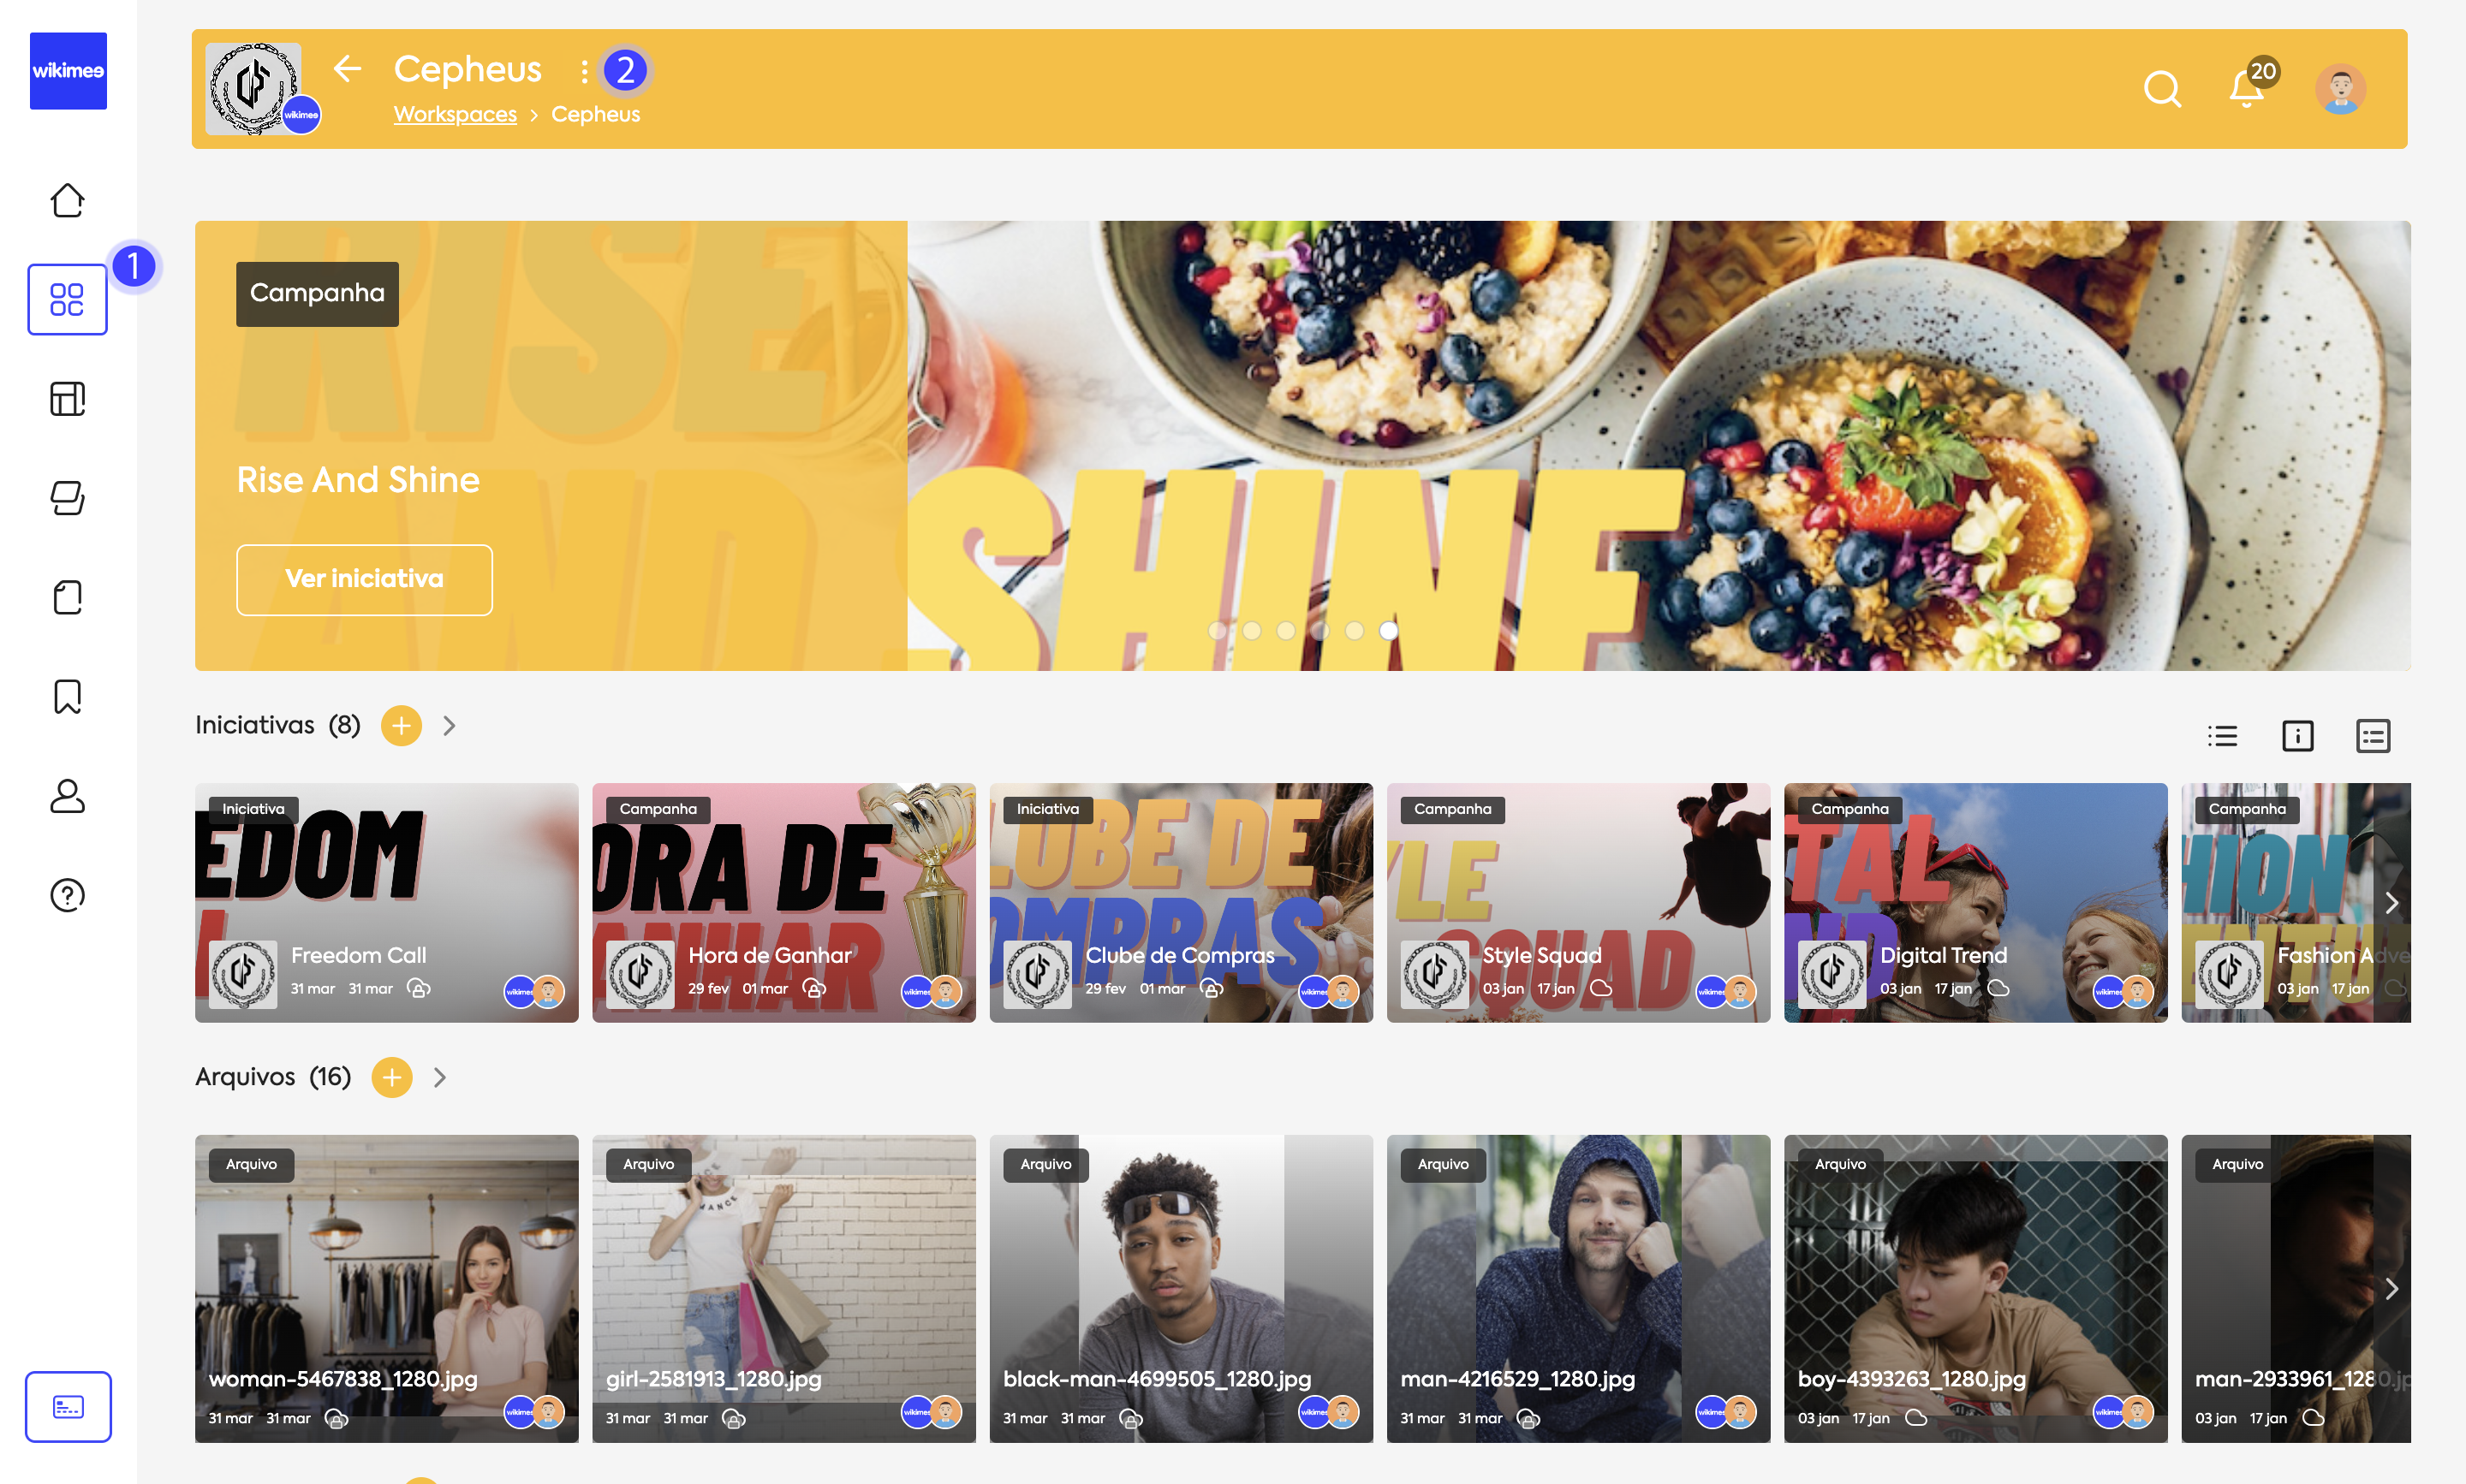2466x1484 pixels.
Task: Click the Workspaces breadcrumb link
Action: point(456,114)
